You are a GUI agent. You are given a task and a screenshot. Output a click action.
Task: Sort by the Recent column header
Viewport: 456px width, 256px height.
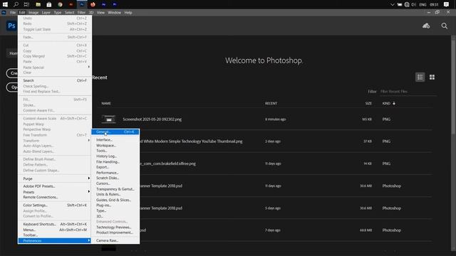point(271,103)
